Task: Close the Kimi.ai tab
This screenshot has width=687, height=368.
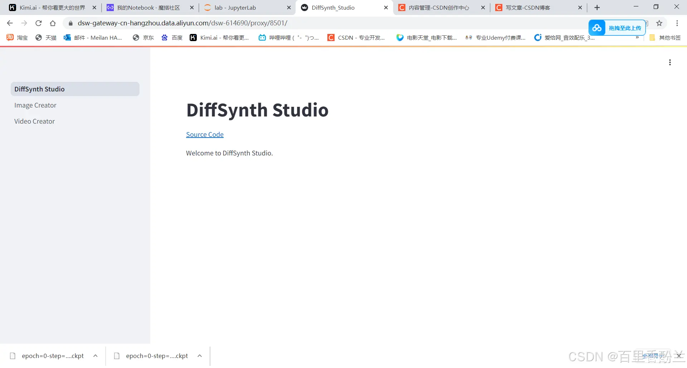Action: tap(94, 8)
